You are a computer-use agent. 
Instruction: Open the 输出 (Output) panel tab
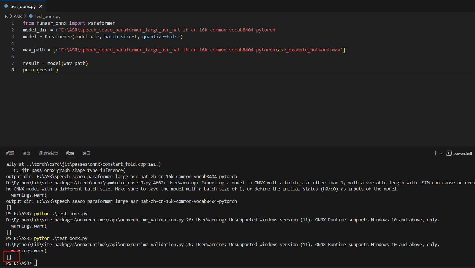[x=26, y=153]
